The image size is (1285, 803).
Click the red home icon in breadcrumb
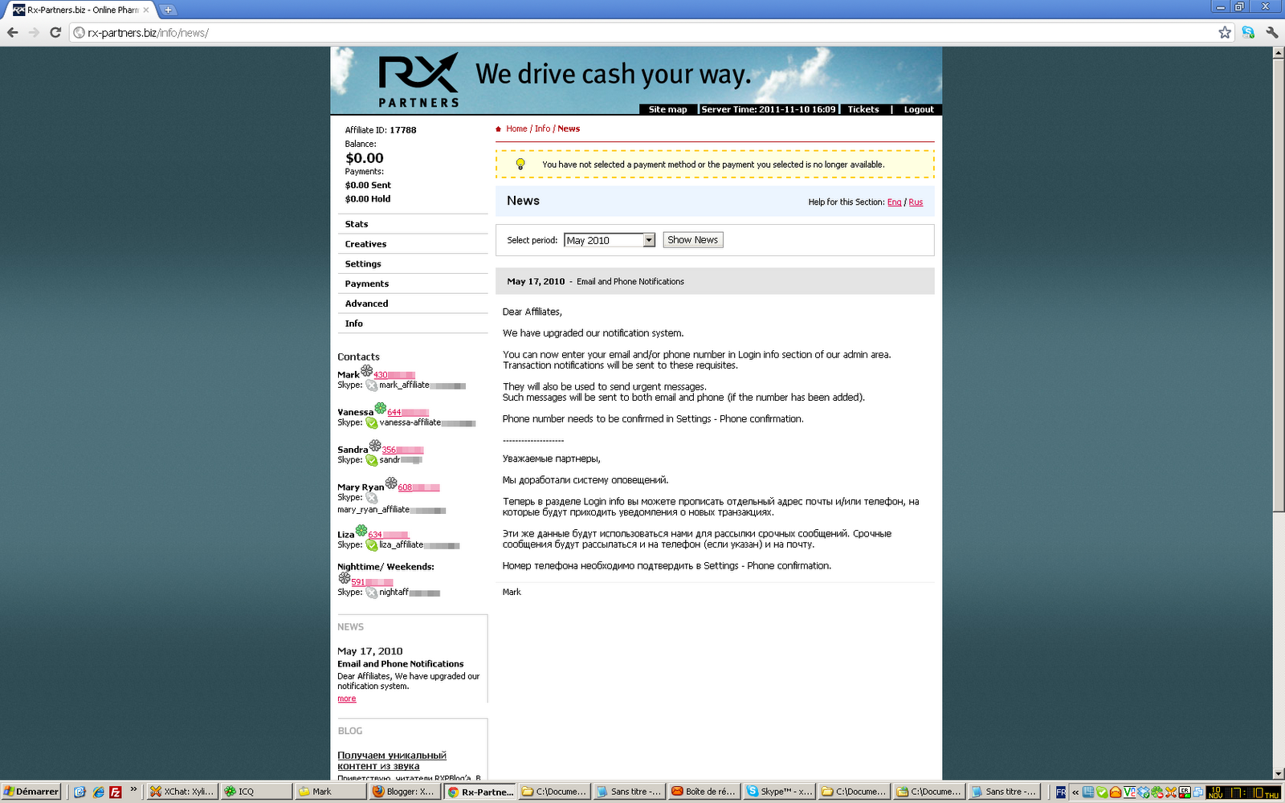(499, 129)
